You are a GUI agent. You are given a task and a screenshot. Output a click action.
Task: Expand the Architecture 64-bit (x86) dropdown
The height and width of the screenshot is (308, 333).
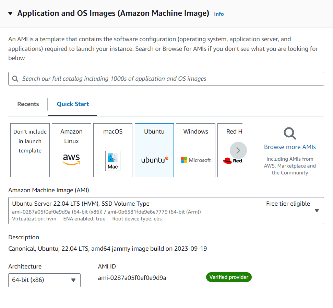[x=44, y=280]
